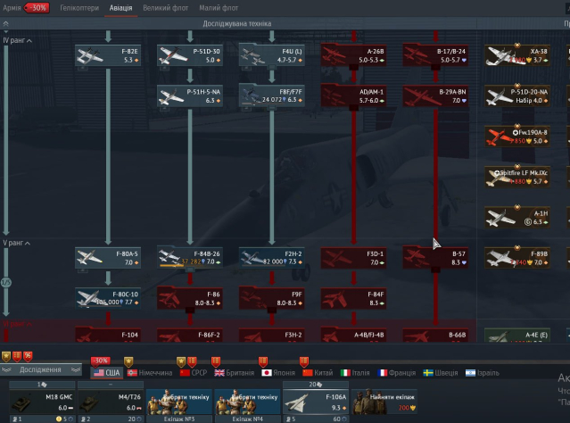Switch nation to Німеччина
Image resolution: width=570 pixels, height=423 pixels.
pos(149,372)
